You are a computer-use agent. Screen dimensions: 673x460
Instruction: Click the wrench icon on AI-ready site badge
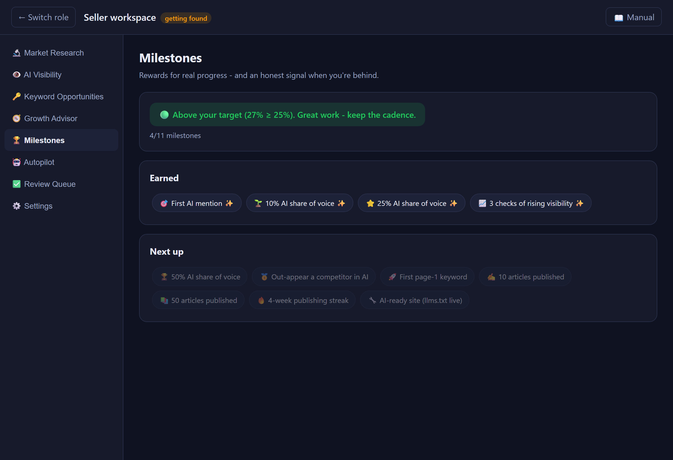point(372,300)
